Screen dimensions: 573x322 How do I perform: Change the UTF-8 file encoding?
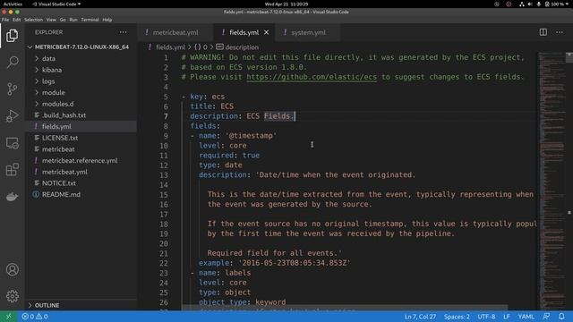pyautogui.click(x=486, y=317)
